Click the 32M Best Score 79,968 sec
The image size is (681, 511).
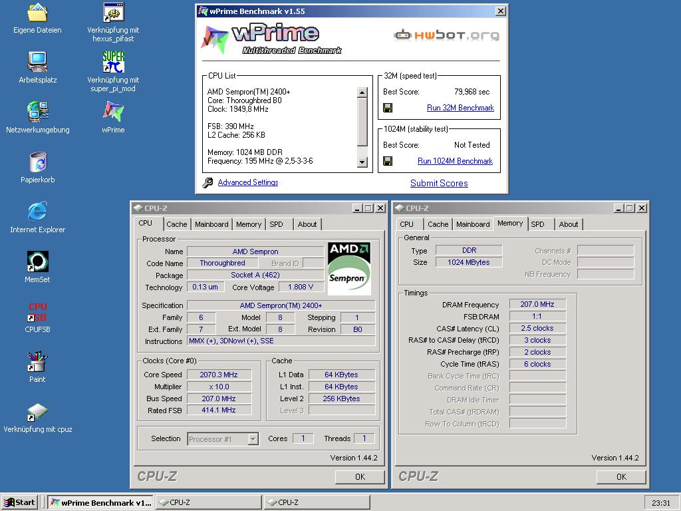coord(472,92)
